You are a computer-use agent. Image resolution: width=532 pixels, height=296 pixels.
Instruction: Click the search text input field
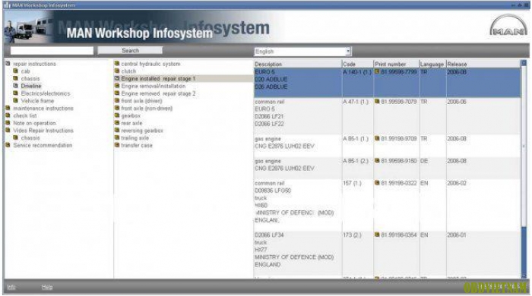point(52,50)
